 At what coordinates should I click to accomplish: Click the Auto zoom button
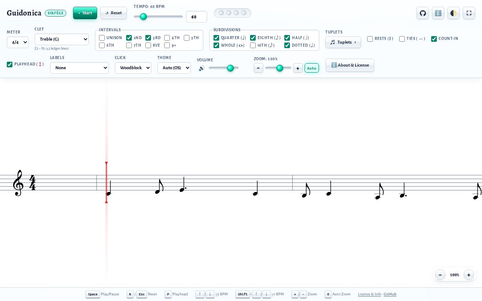click(x=312, y=68)
